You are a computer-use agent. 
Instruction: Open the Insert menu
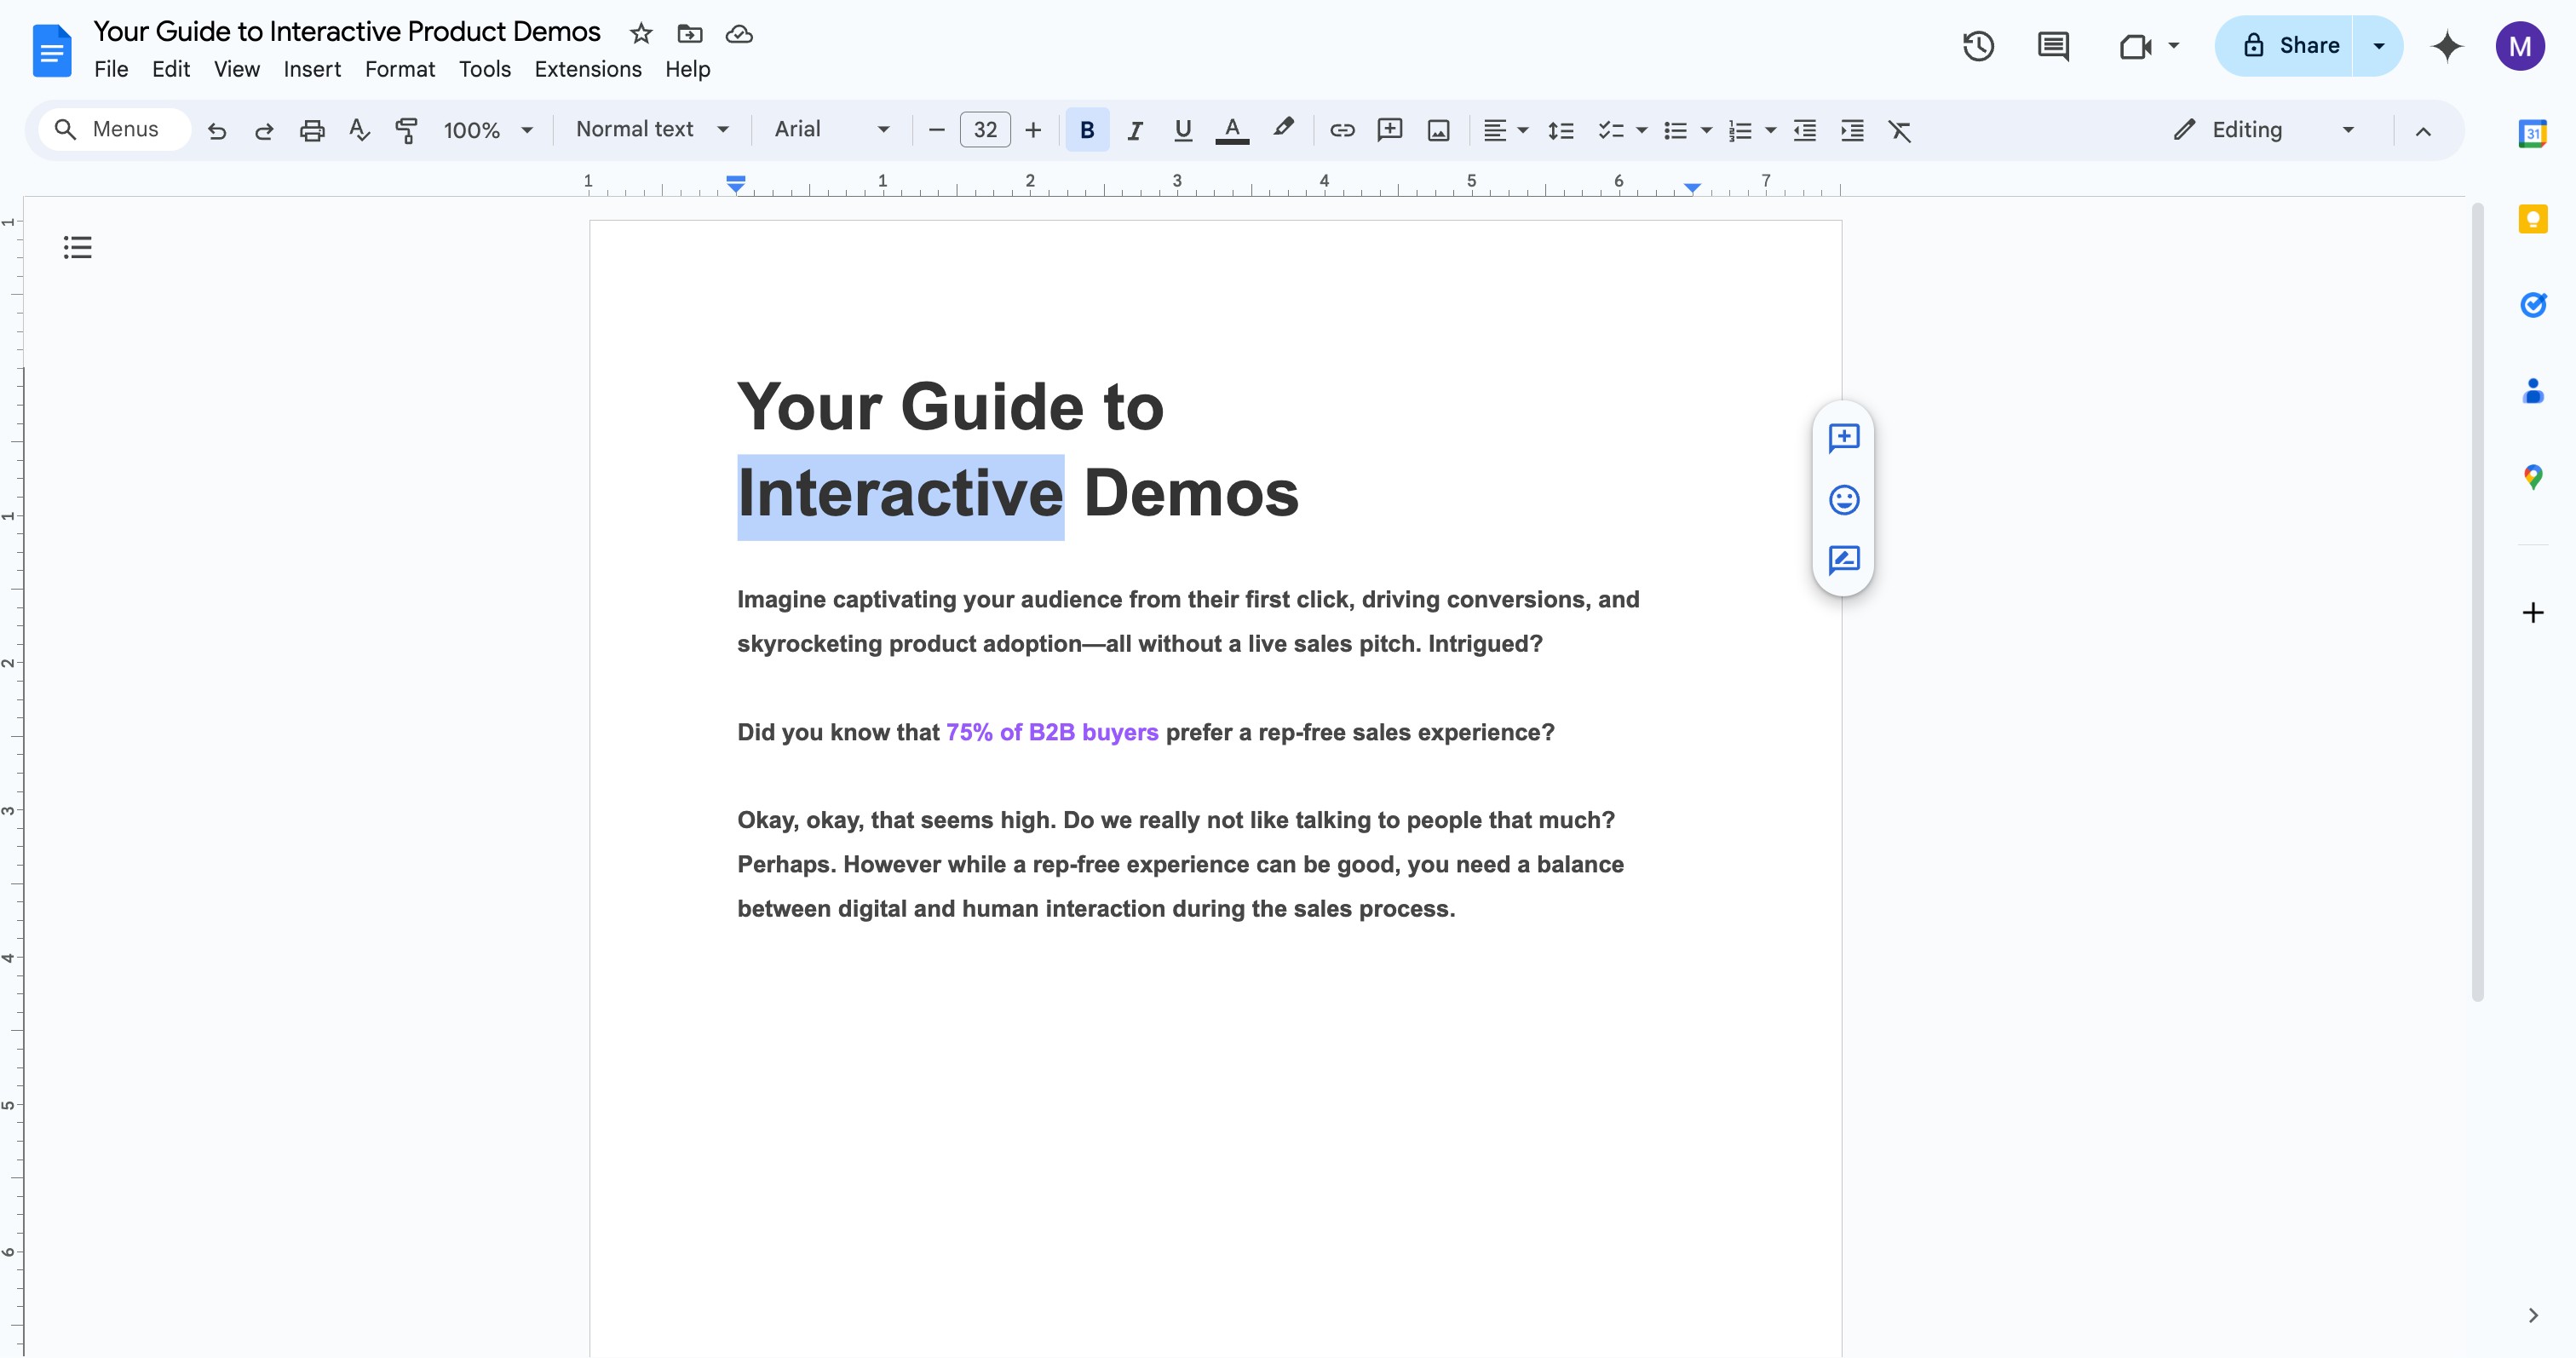(312, 69)
